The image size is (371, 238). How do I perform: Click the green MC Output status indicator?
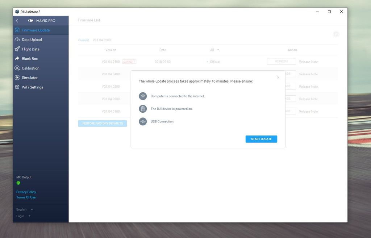18,183
